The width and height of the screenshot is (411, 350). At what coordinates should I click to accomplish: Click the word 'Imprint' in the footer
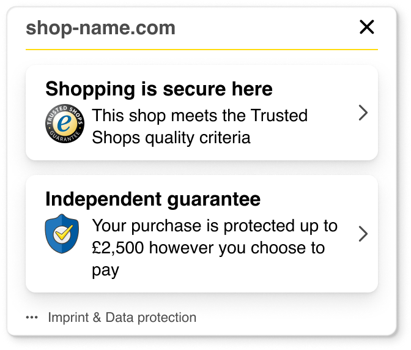68,318
